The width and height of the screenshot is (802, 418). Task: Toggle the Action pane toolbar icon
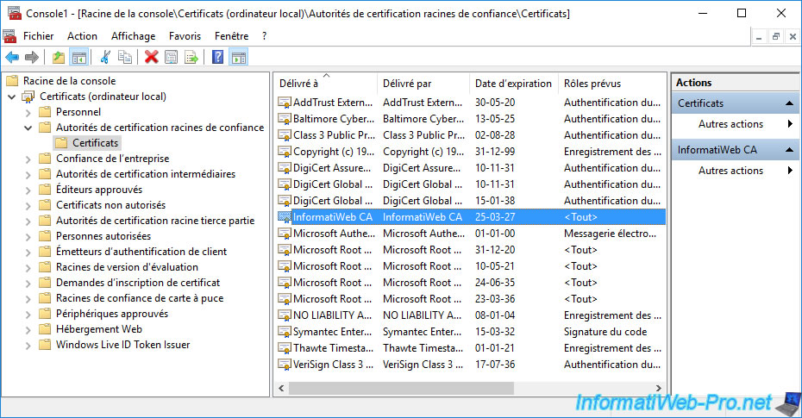point(238,57)
